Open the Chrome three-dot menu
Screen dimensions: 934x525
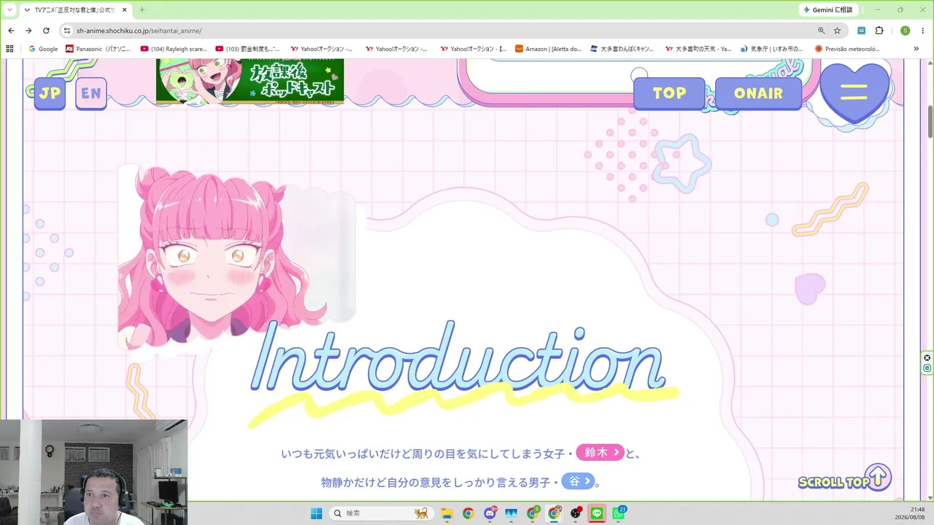coord(923,31)
